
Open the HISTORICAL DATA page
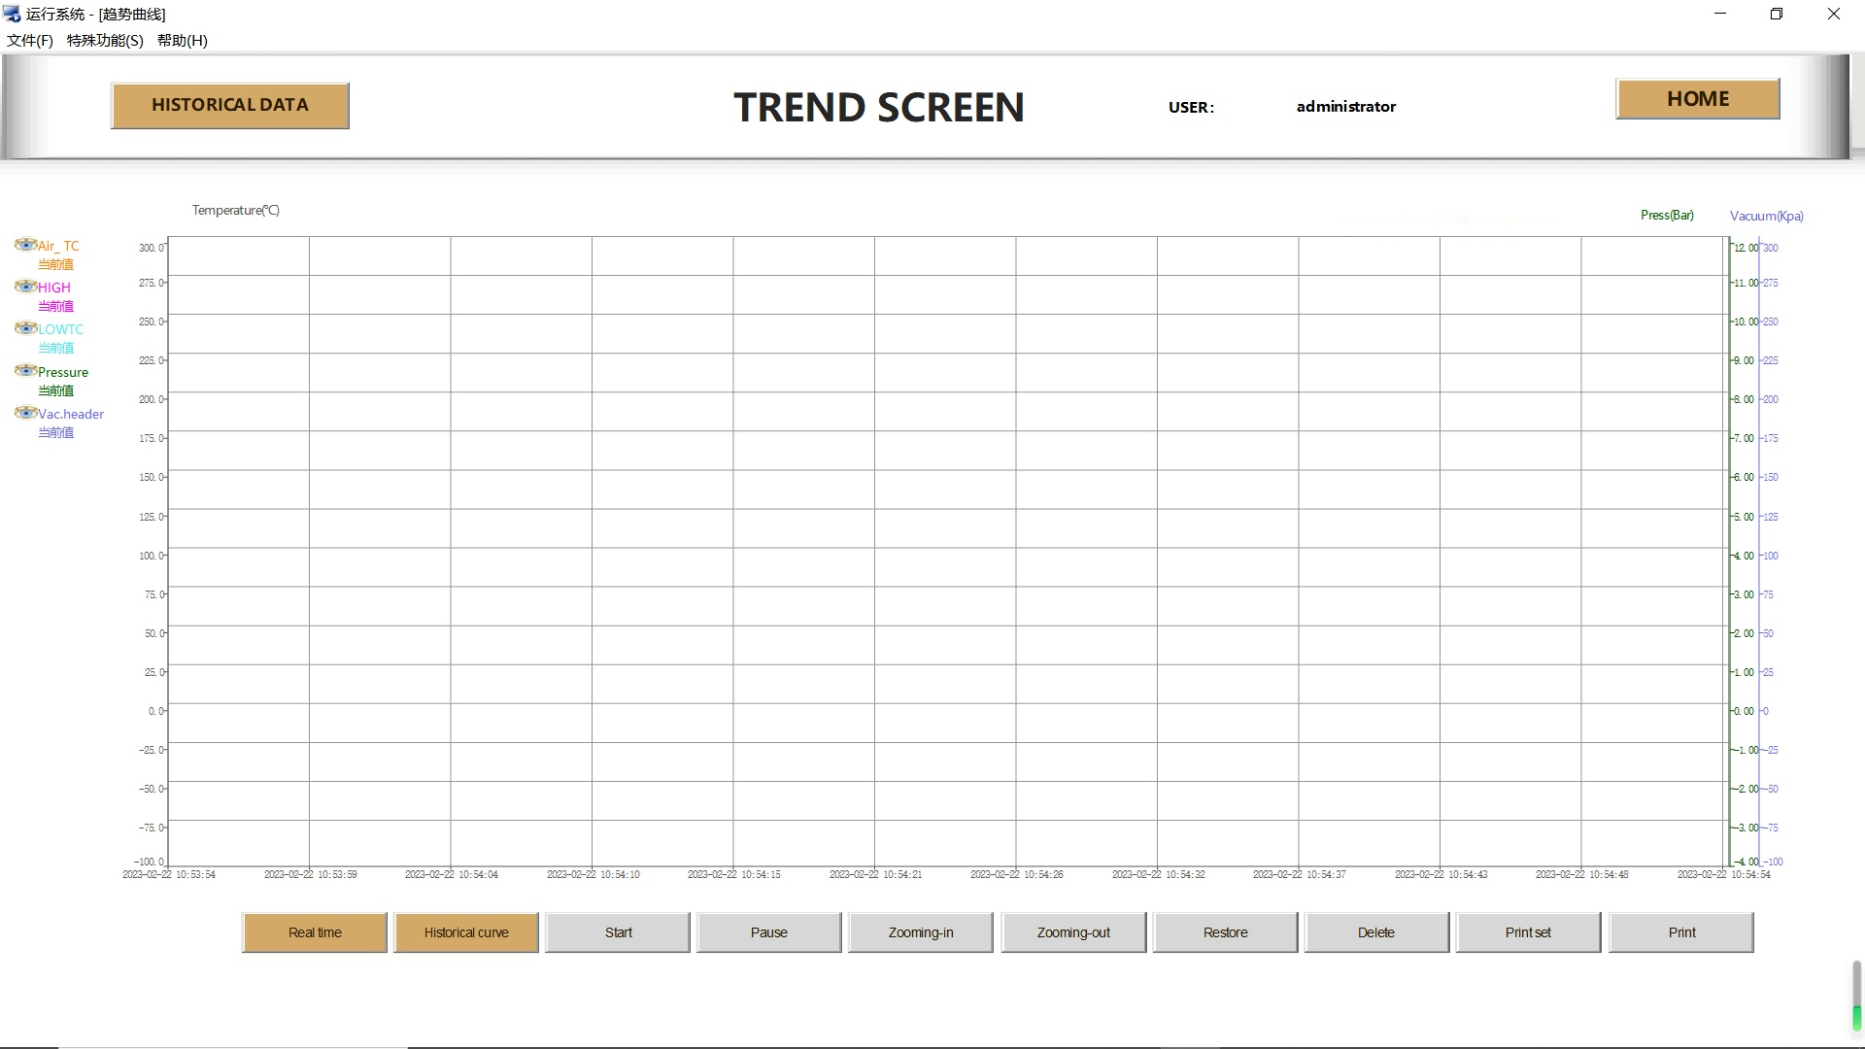pos(230,105)
